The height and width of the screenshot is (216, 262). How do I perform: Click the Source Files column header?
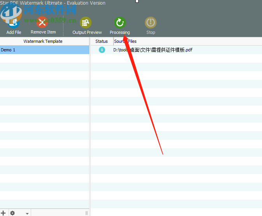(188, 41)
